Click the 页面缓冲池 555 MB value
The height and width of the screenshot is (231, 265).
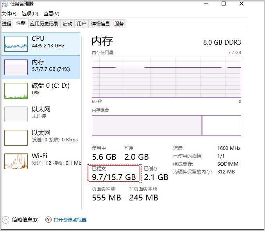[x=106, y=198]
